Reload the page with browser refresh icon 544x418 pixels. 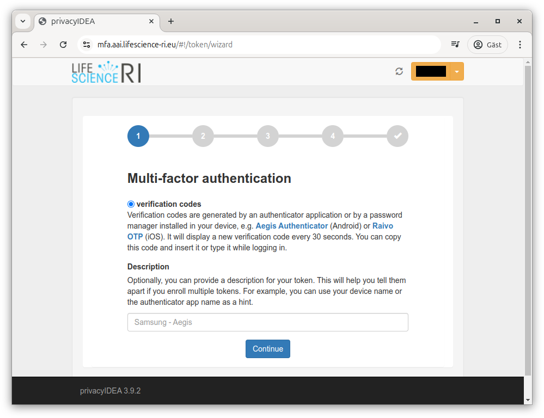[x=63, y=45]
